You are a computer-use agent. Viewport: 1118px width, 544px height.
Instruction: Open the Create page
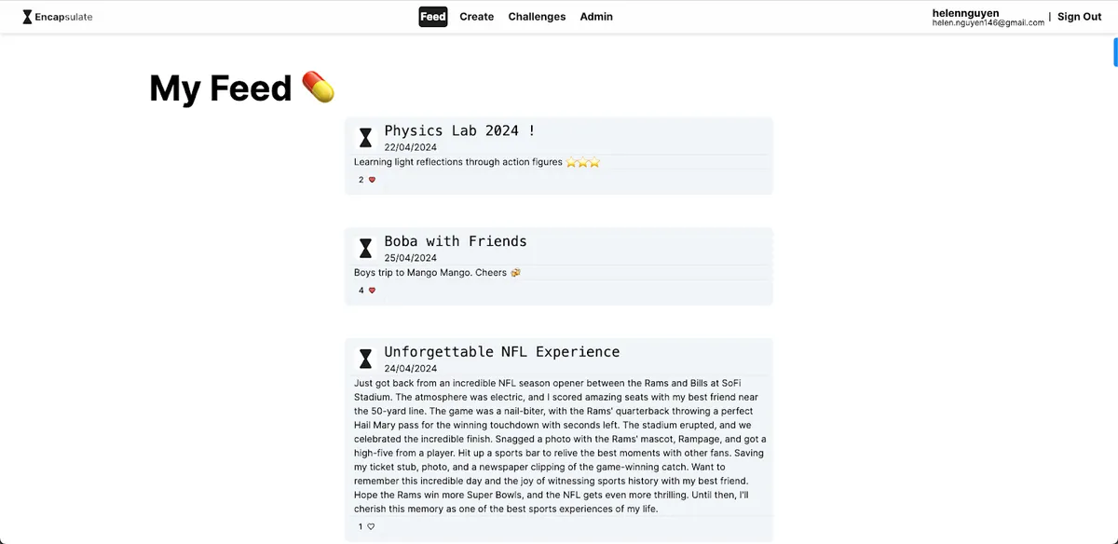pos(476,16)
